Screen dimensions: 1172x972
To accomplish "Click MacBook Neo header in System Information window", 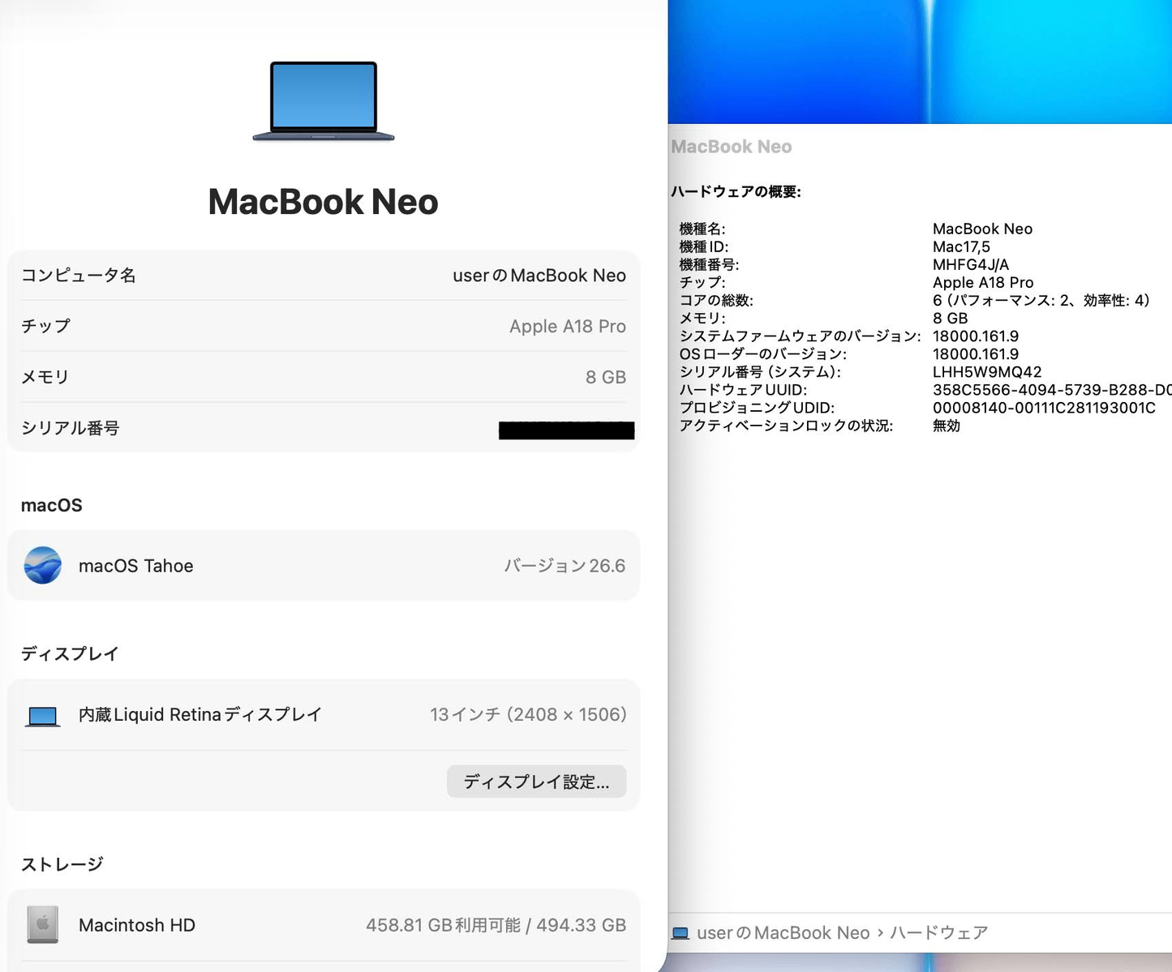I will [x=732, y=147].
